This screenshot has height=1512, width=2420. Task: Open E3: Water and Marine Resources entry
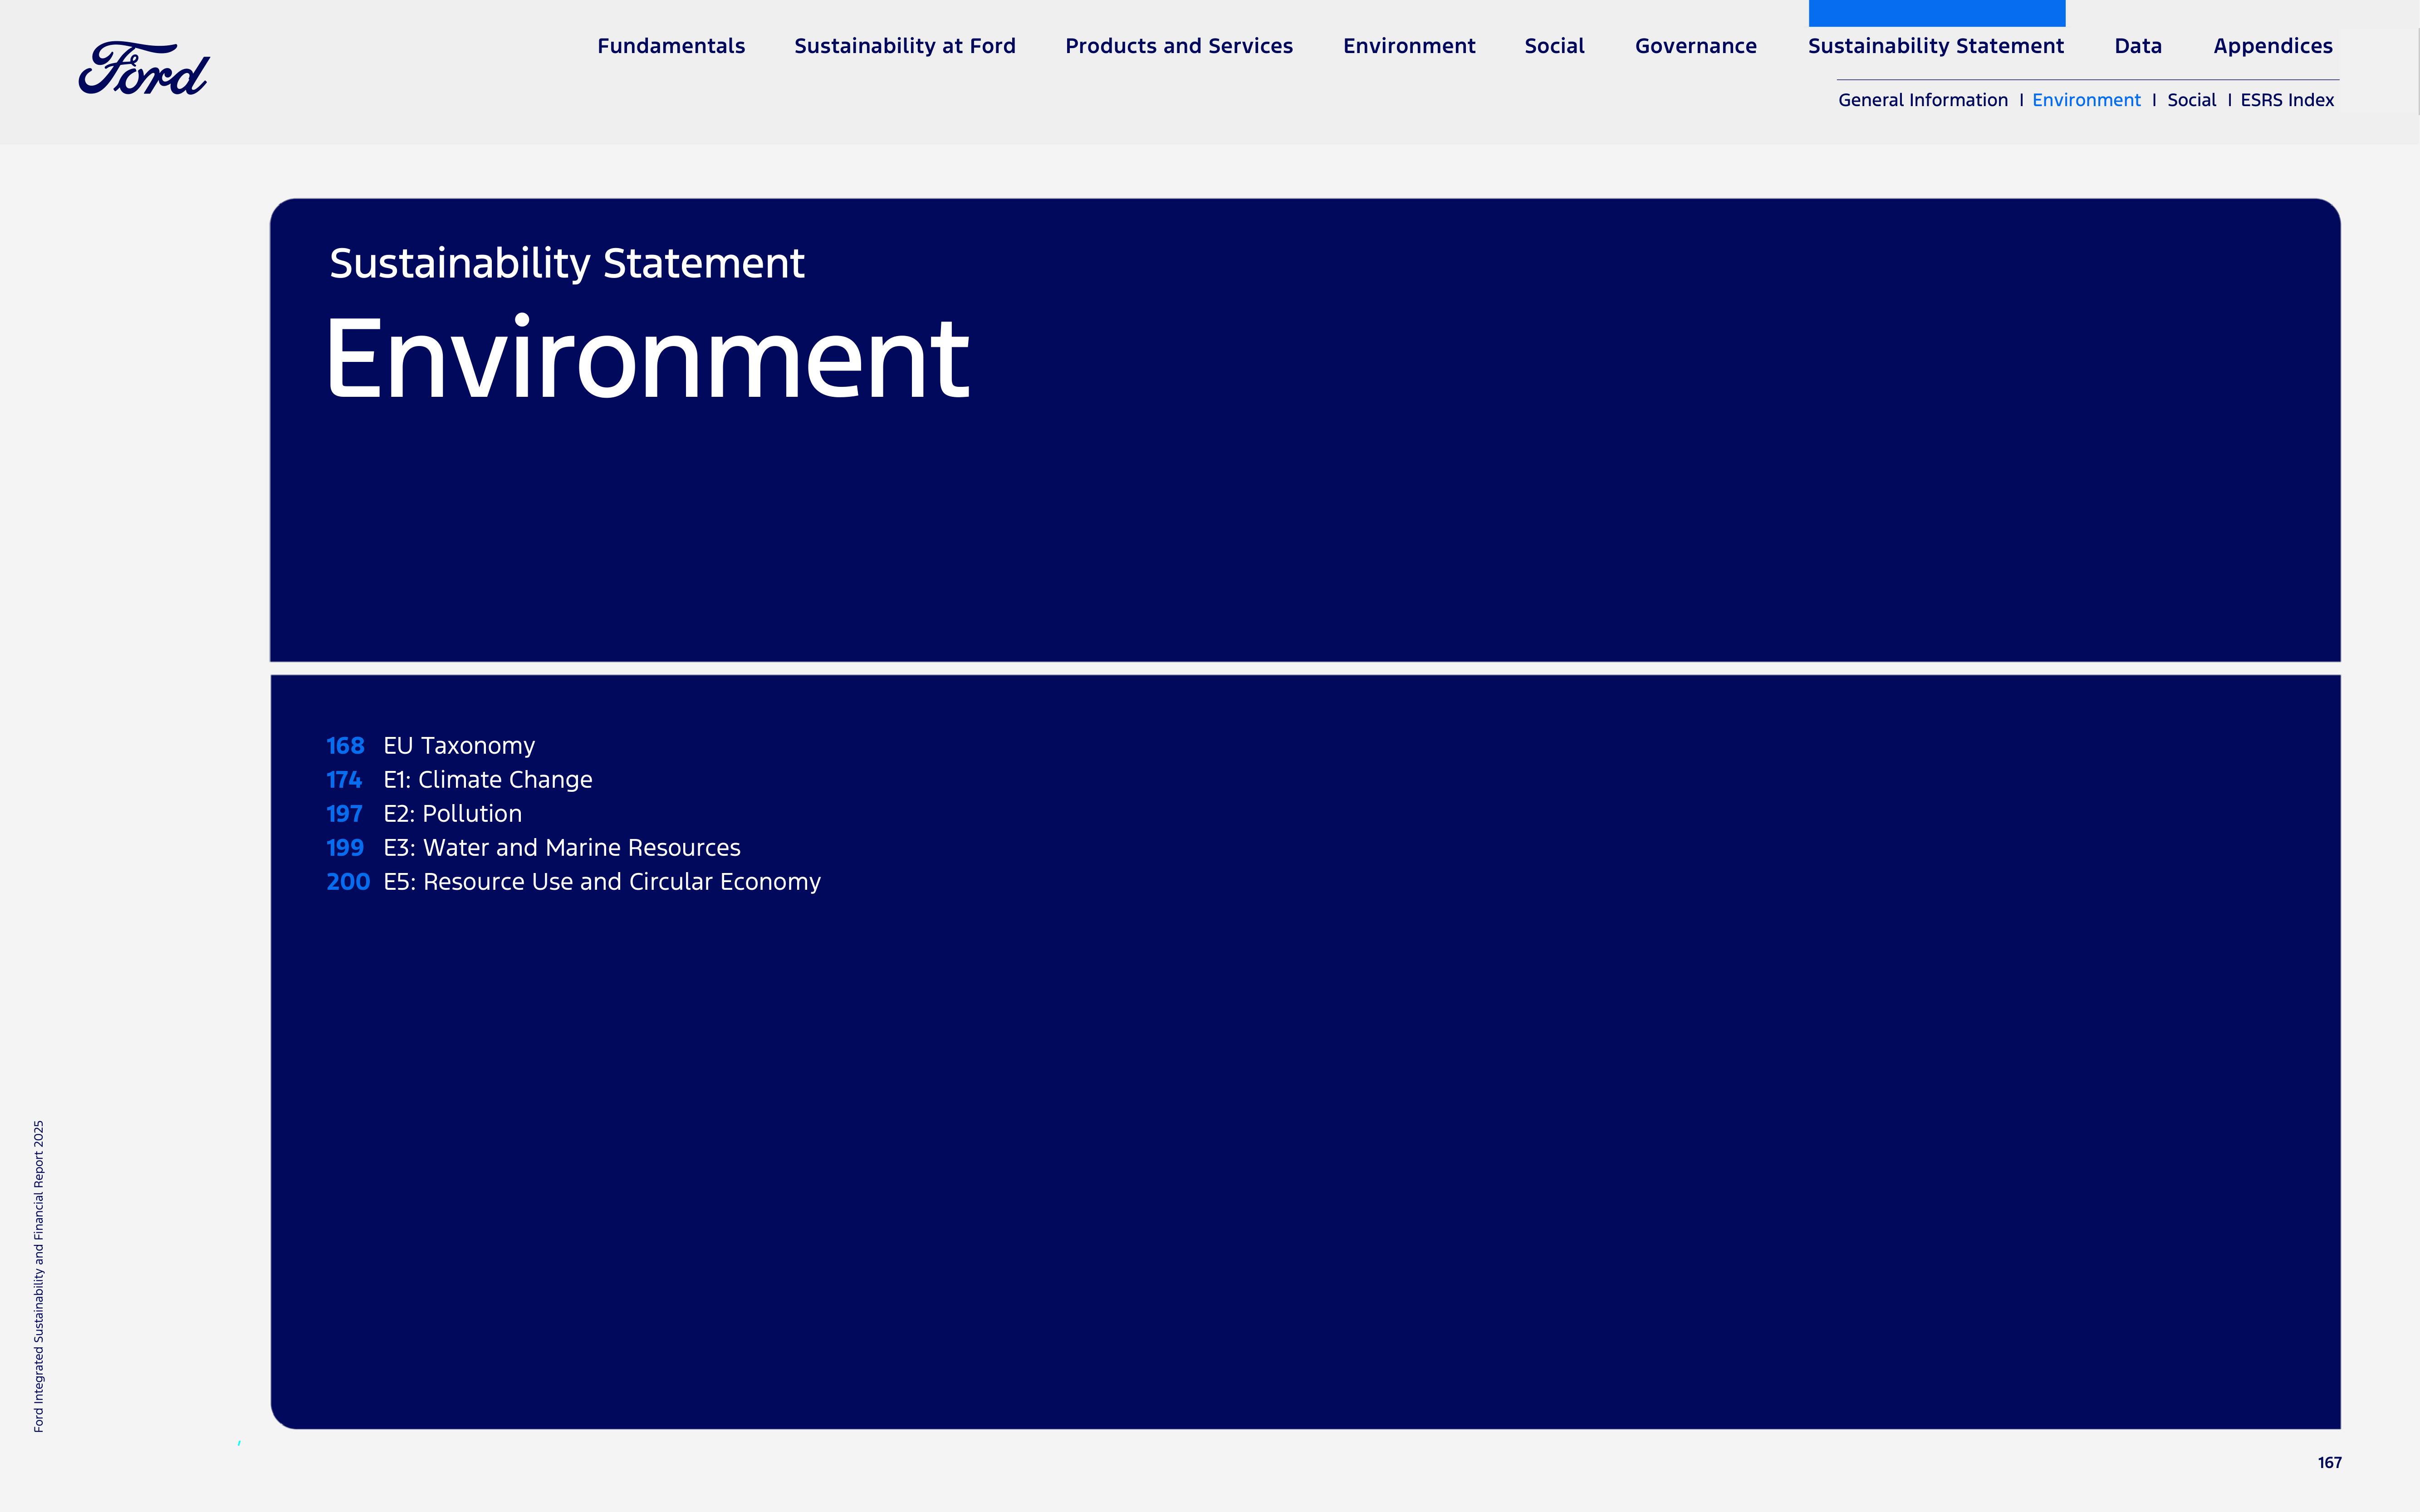[561, 848]
